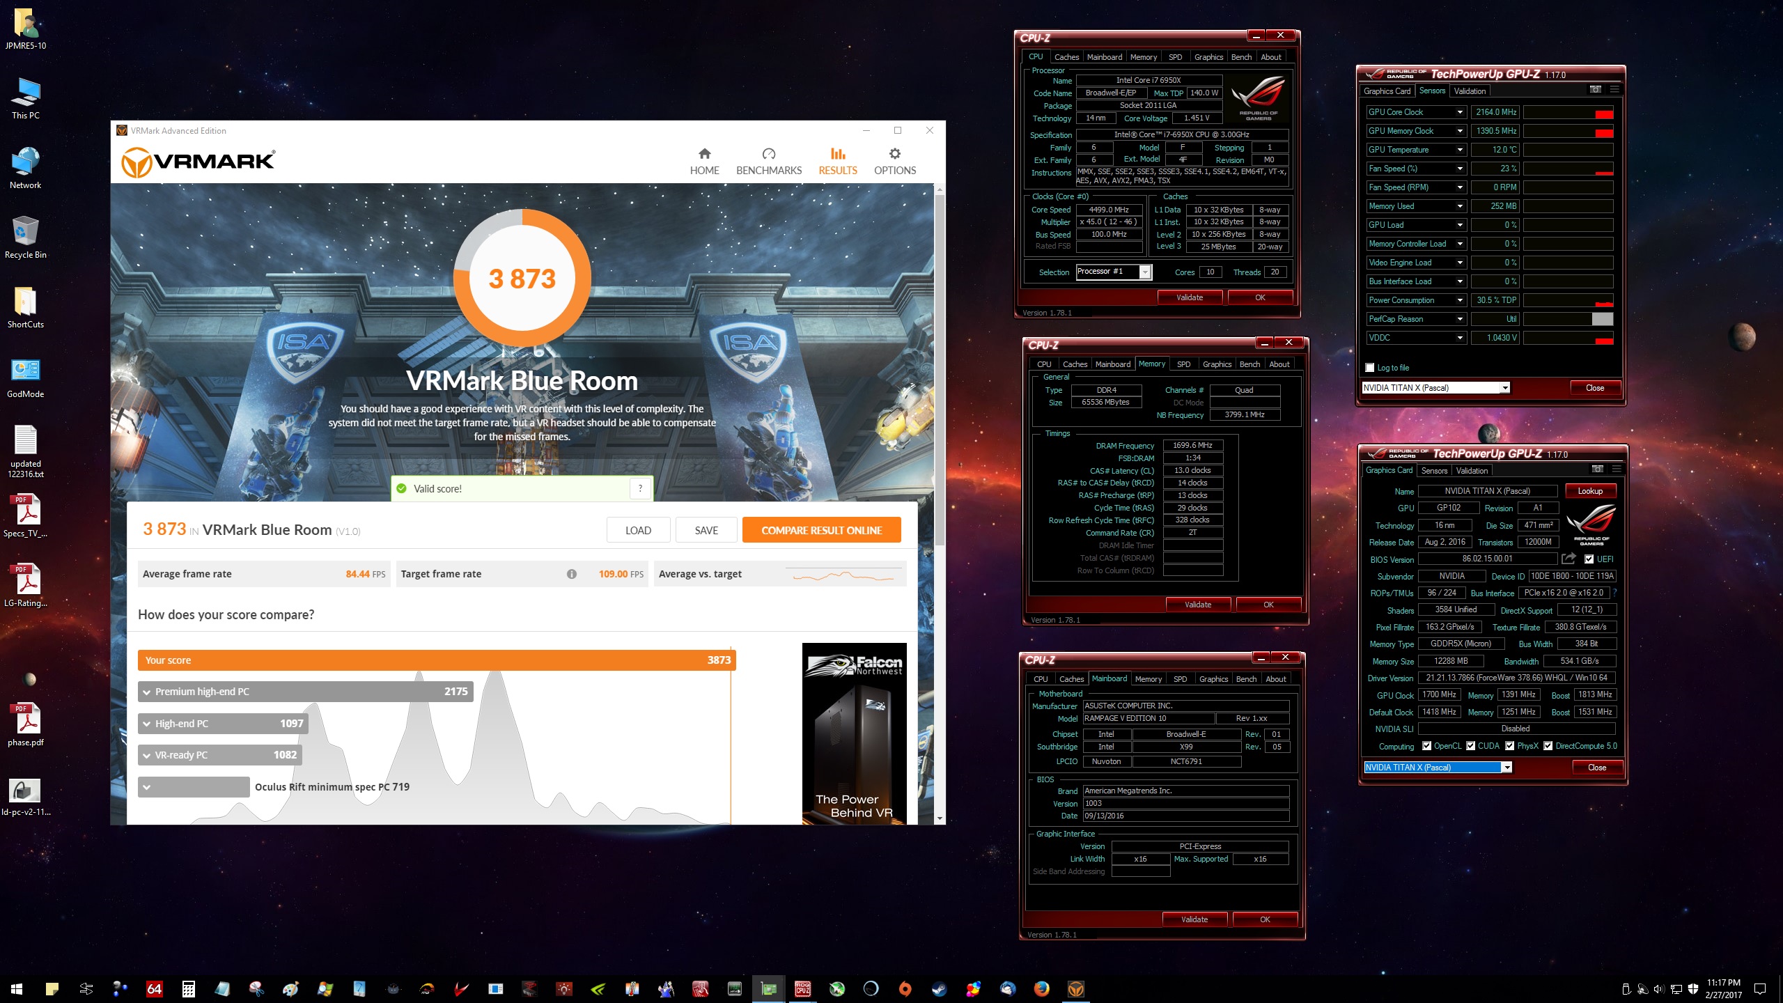The width and height of the screenshot is (1783, 1003).
Task: Click the GPU Core Clock sensor graph
Action: pyautogui.click(x=1568, y=112)
